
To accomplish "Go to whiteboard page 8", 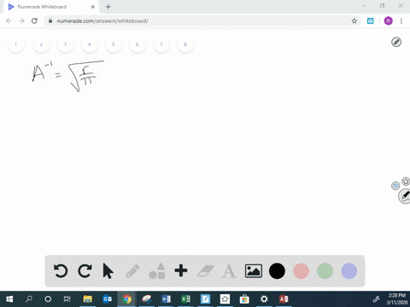I will pyautogui.click(x=185, y=44).
